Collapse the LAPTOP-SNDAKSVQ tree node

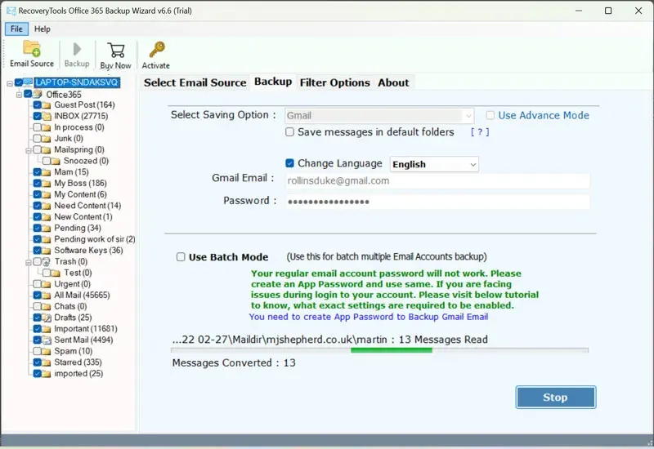10,83
